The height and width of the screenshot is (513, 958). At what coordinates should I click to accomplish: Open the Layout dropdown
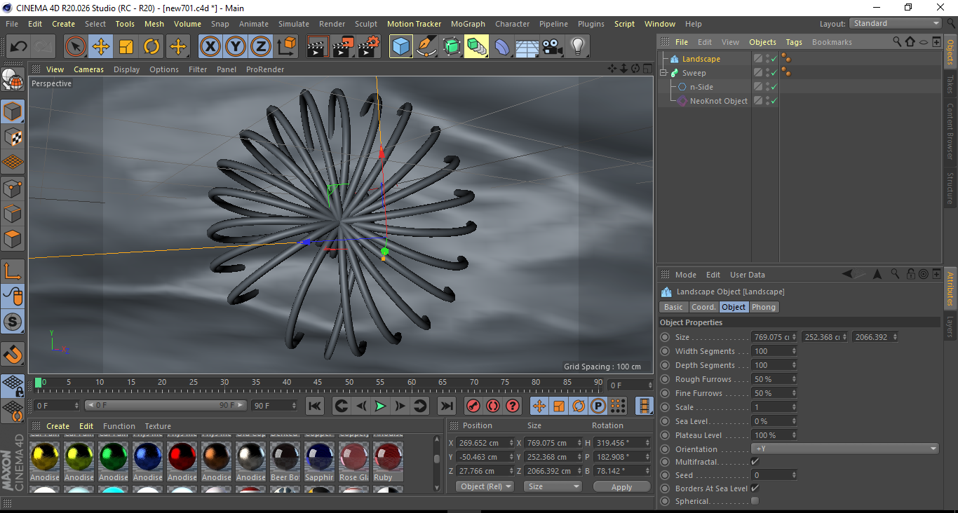896,23
